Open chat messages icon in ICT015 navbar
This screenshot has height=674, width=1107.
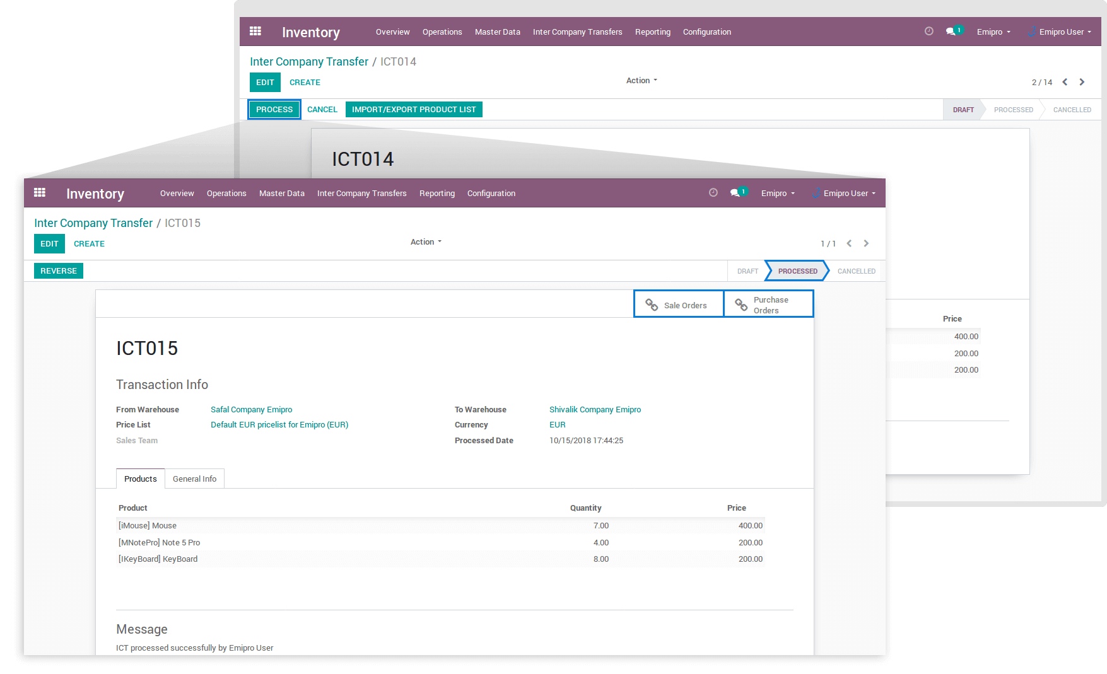pyautogui.click(x=735, y=193)
